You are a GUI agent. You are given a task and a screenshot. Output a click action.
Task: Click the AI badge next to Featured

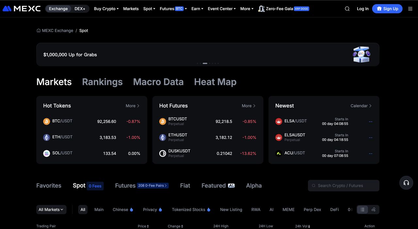[x=231, y=186]
